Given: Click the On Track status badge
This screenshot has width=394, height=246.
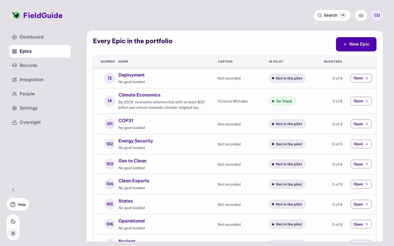Looking at the screenshot, I should (282, 101).
